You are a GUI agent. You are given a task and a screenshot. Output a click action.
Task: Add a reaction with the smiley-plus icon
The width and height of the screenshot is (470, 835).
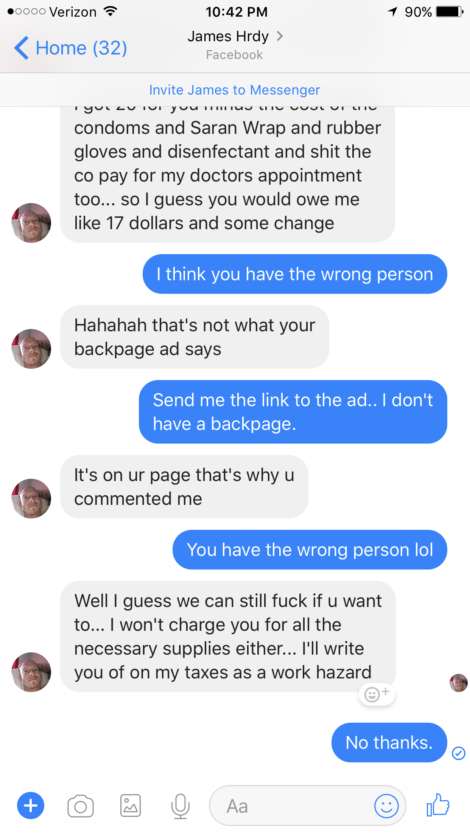coord(377,694)
